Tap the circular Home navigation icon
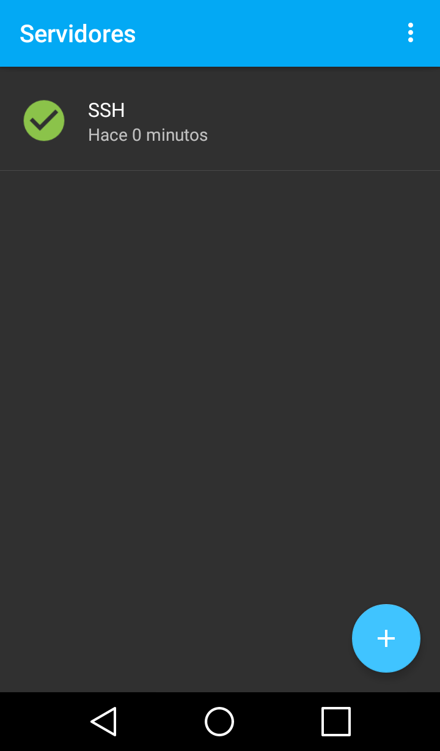This screenshot has width=440, height=751. click(219, 722)
